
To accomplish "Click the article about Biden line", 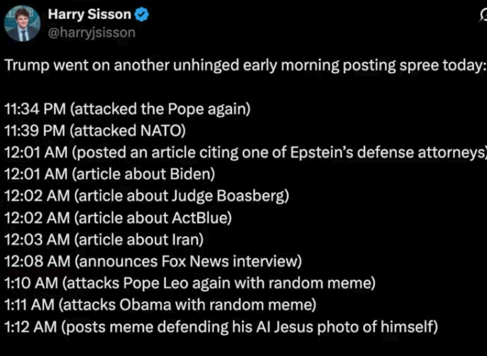I will (x=110, y=174).
